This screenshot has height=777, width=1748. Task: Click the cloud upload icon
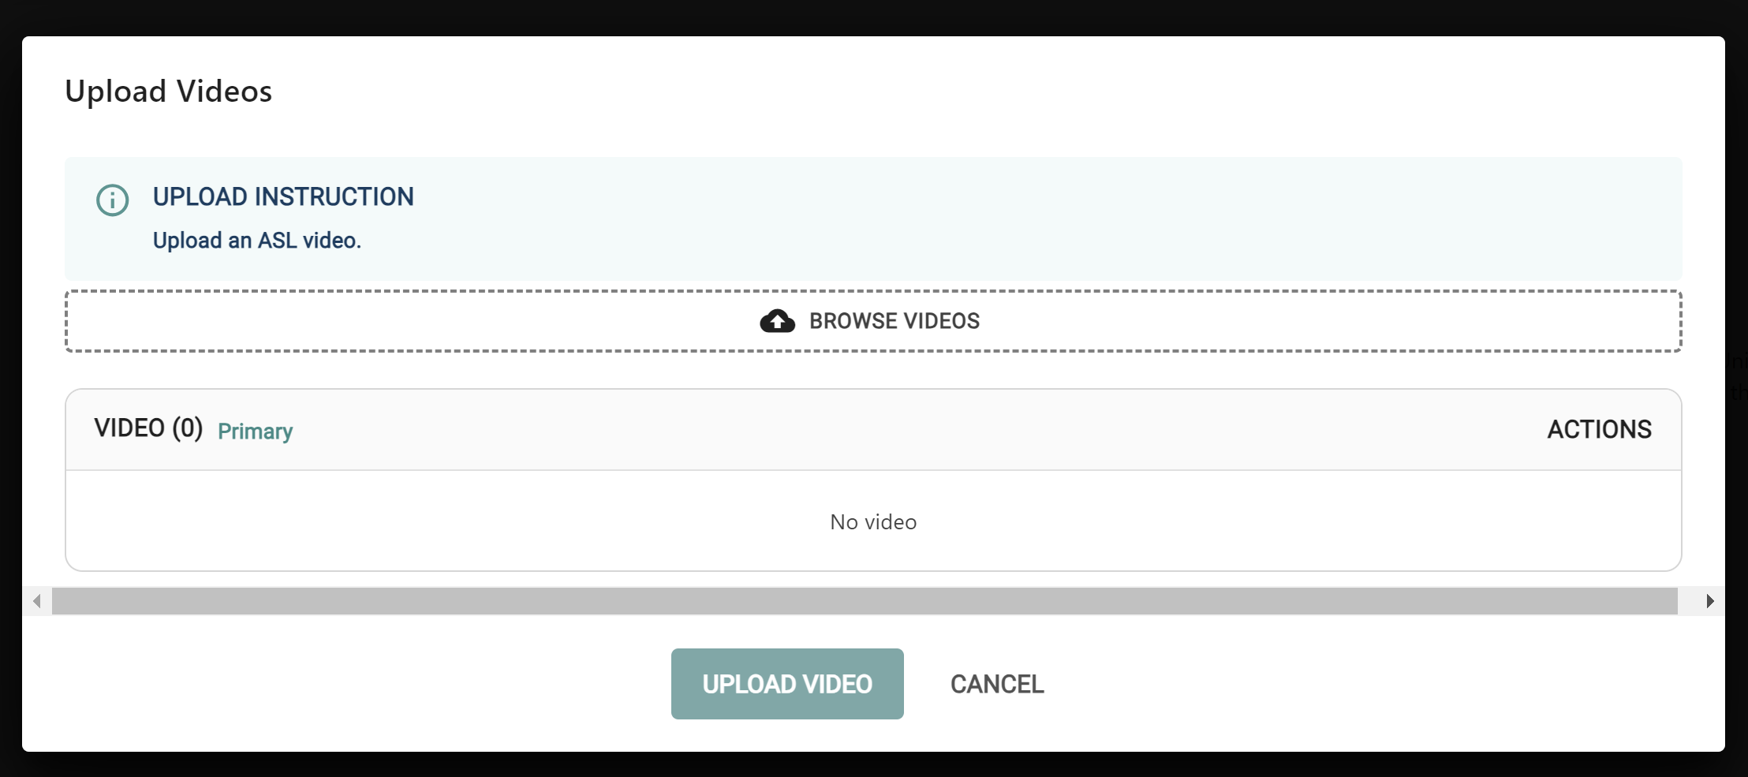[777, 321]
